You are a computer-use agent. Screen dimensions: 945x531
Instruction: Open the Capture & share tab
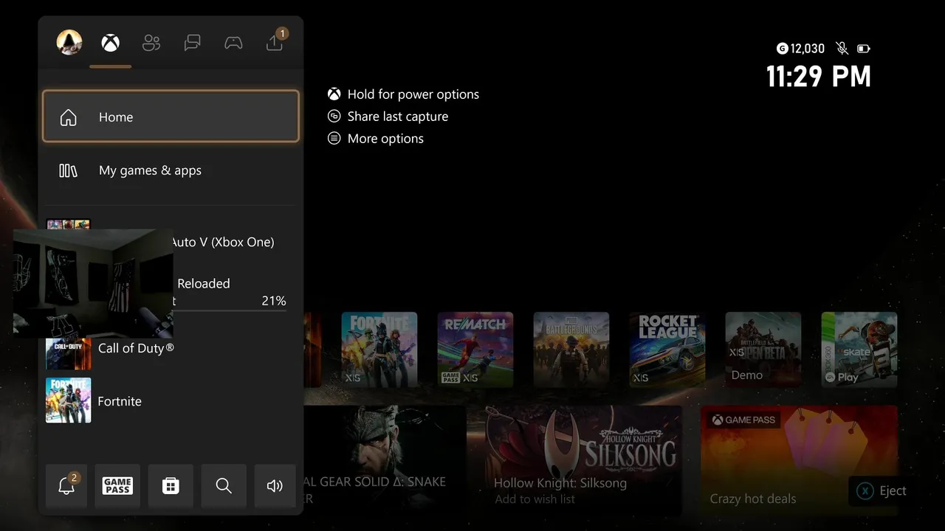[275, 42]
